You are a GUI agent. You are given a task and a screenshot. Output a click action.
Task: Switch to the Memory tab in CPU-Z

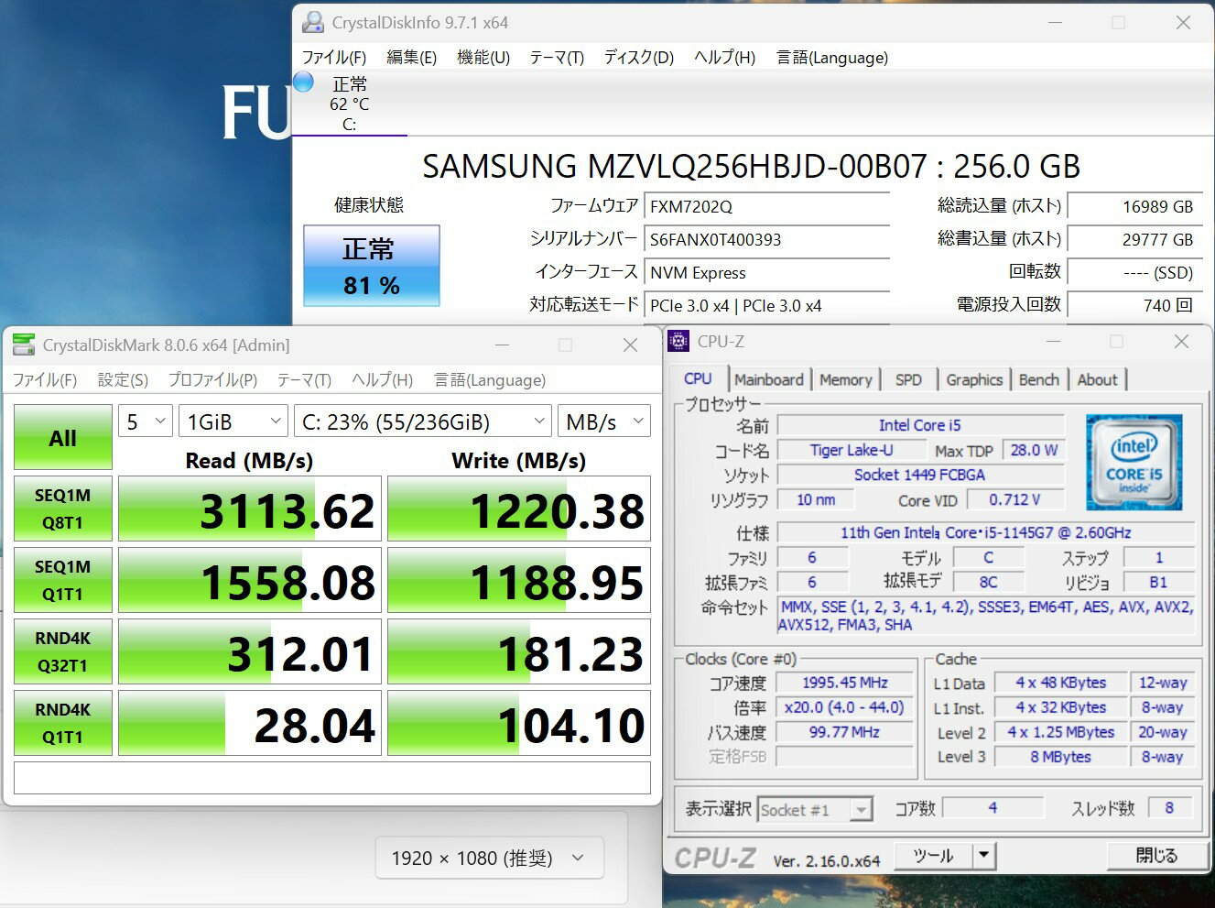click(x=845, y=379)
